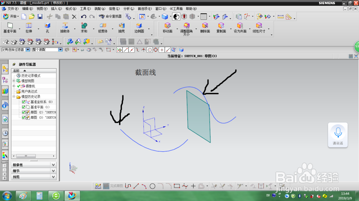Click the navigator horizontal scrollbar thumb
Viewport: 359px width, 201px height.
click(x=26, y=156)
